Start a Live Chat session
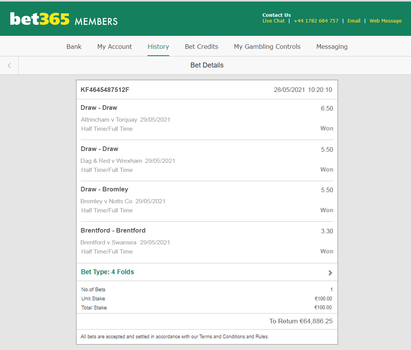This screenshot has width=411, height=350. [273, 21]
